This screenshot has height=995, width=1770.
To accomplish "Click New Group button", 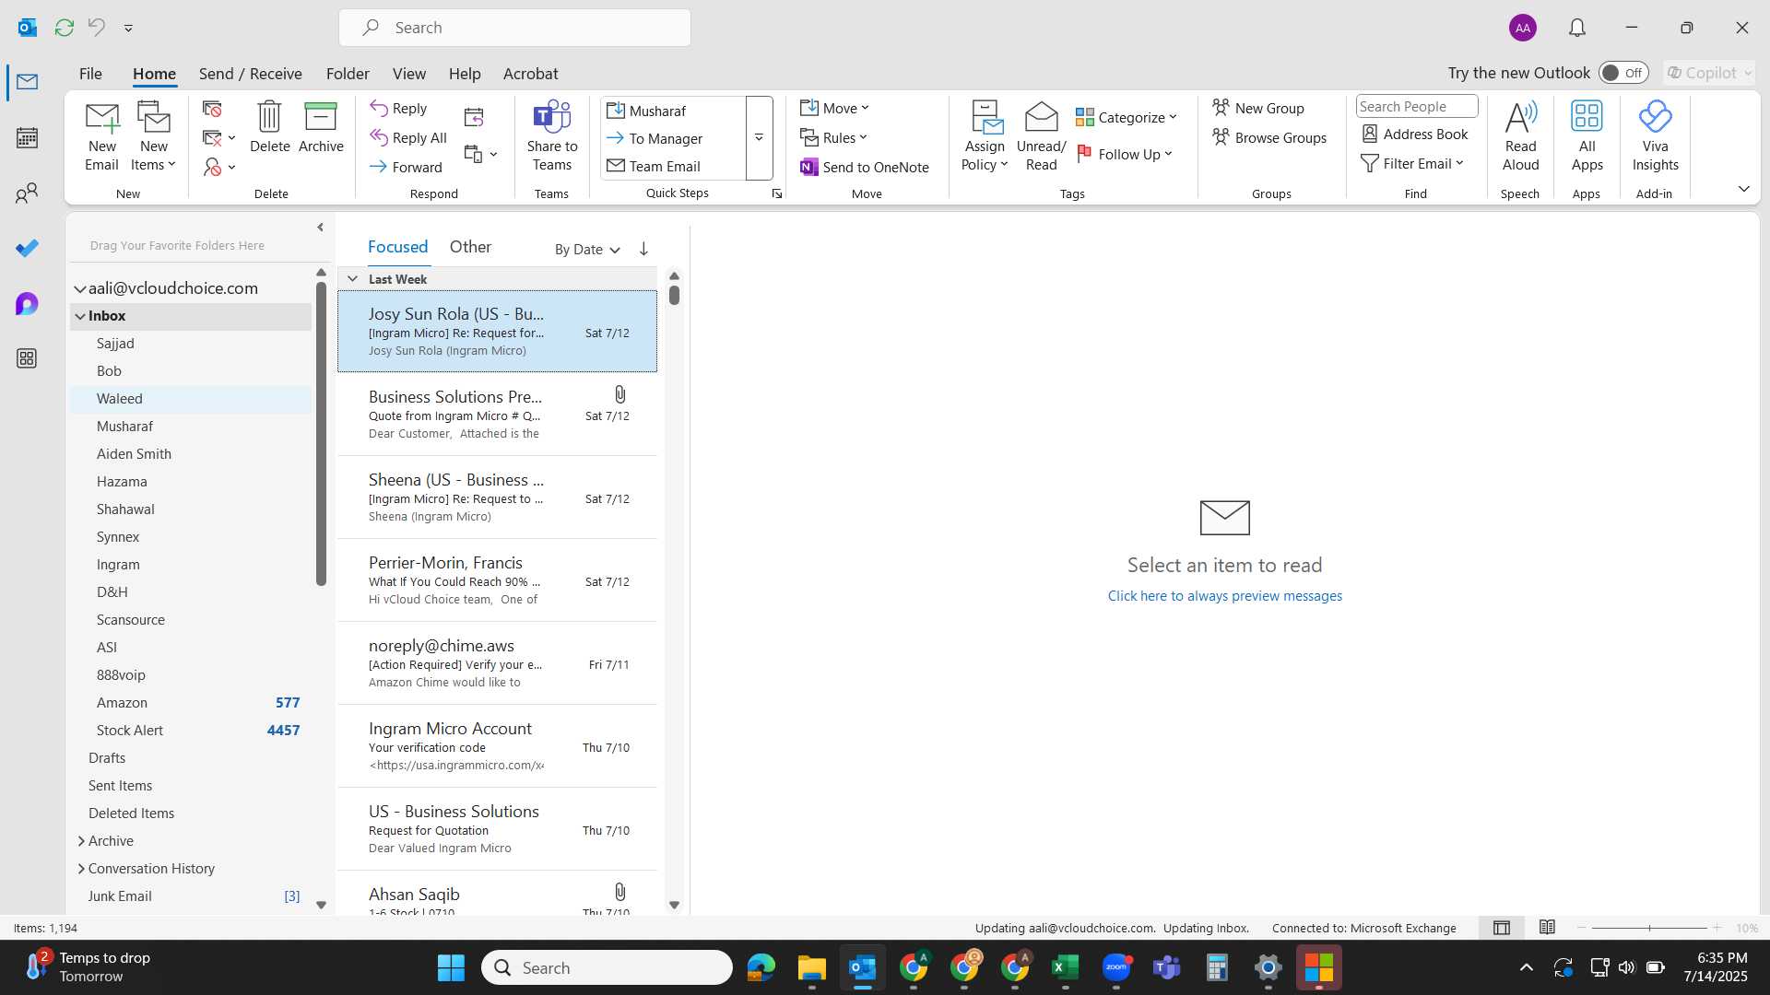I will coord(1258,108).
